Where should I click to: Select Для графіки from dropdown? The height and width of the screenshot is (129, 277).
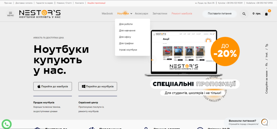[126, 43]
